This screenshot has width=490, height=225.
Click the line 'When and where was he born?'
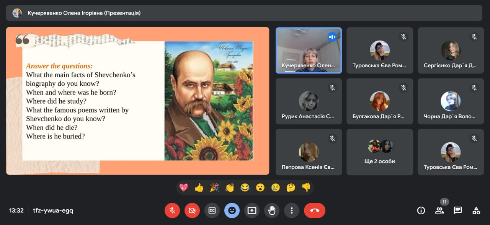tap(71, 92)
